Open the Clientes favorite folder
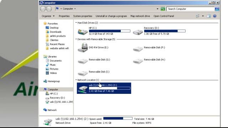 (x=54, y=40)
